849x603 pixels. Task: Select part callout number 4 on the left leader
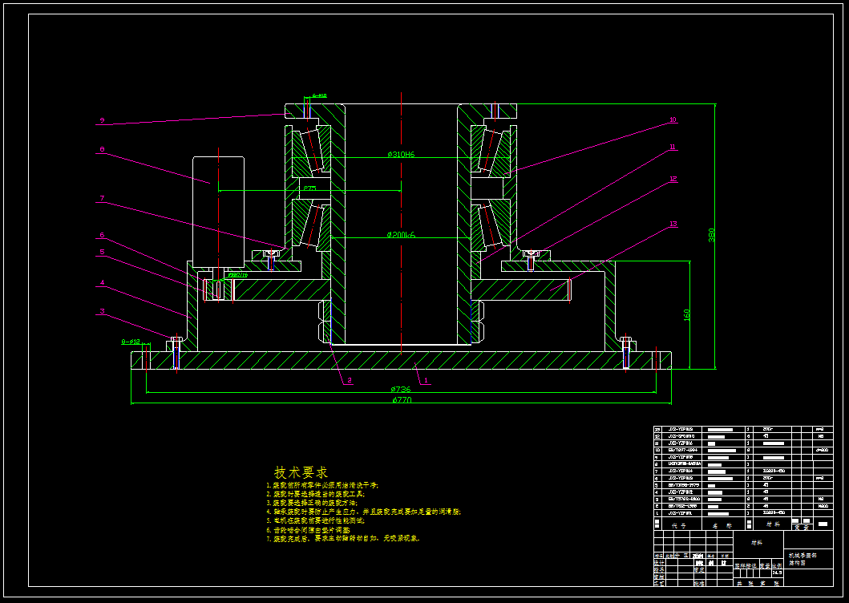coord(102,283)
